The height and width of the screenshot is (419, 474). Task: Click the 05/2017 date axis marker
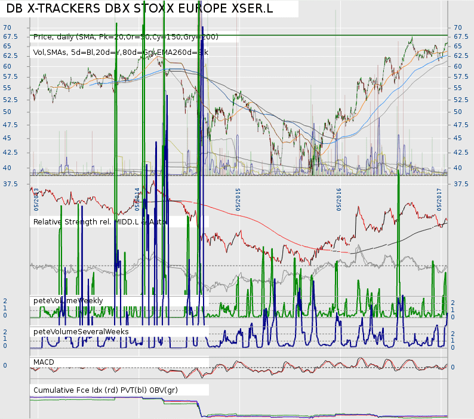tap(439, 199)
